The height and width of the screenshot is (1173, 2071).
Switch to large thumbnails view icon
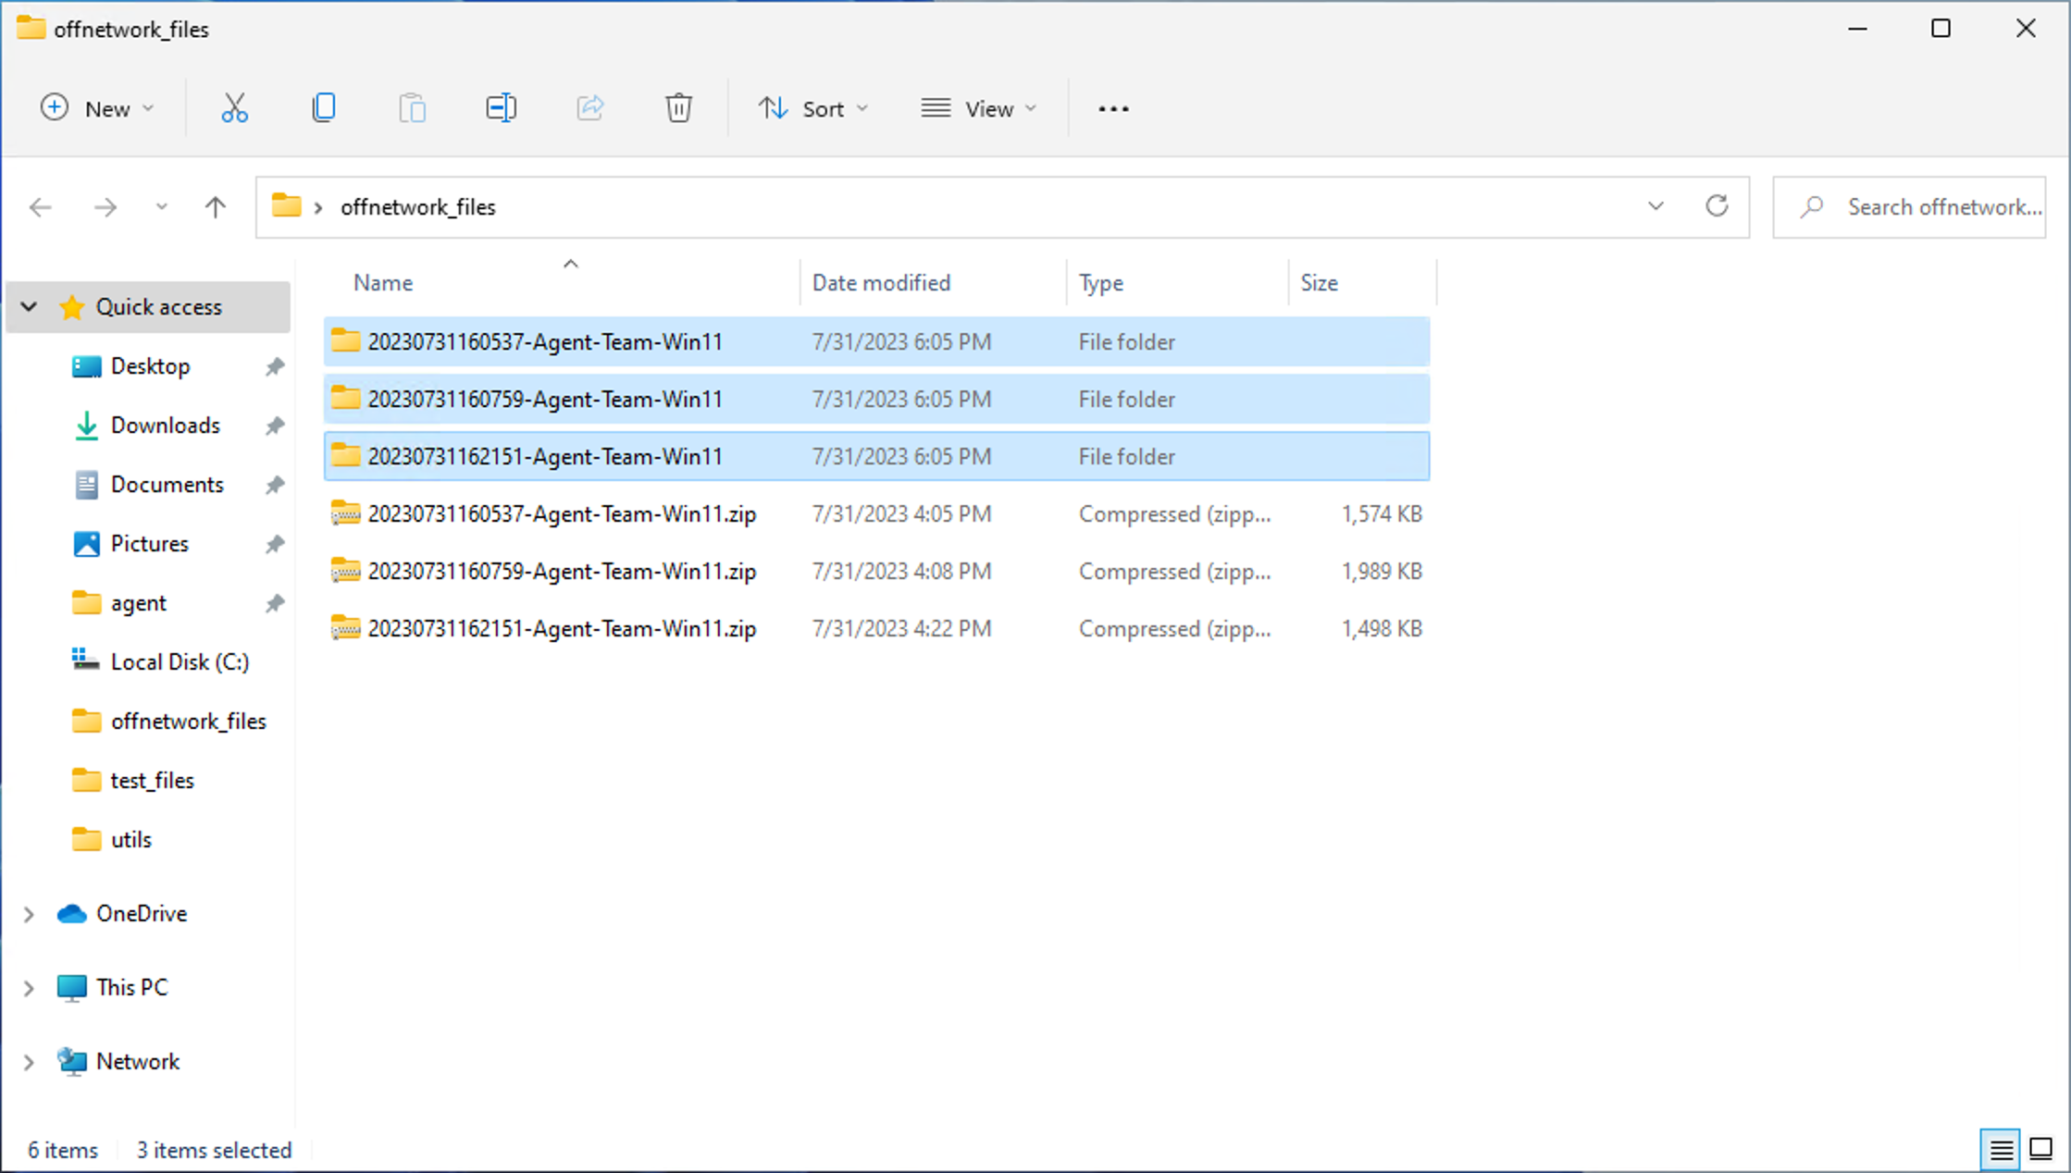point(2041,1149)
